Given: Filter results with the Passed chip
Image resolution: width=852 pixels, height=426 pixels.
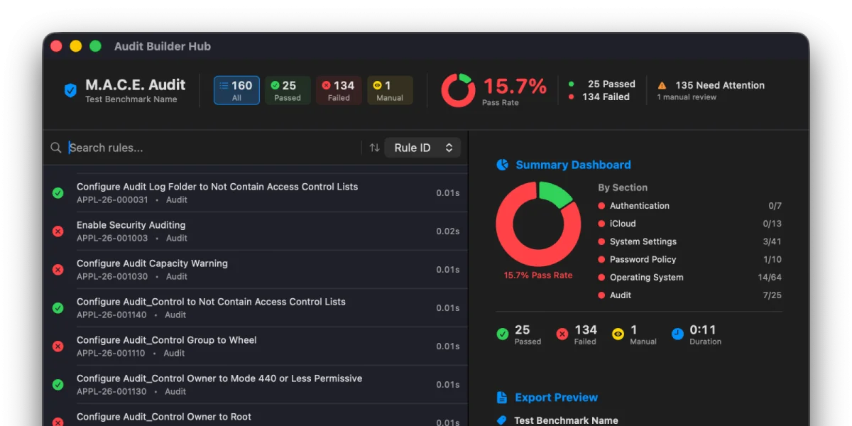Looking at the screenshot, I should (x=288, y=89).
